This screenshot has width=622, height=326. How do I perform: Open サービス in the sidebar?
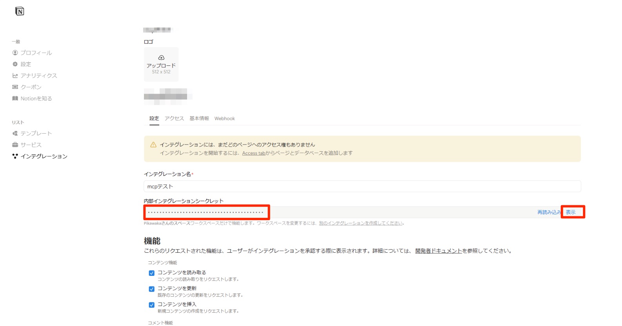point(31,145)
